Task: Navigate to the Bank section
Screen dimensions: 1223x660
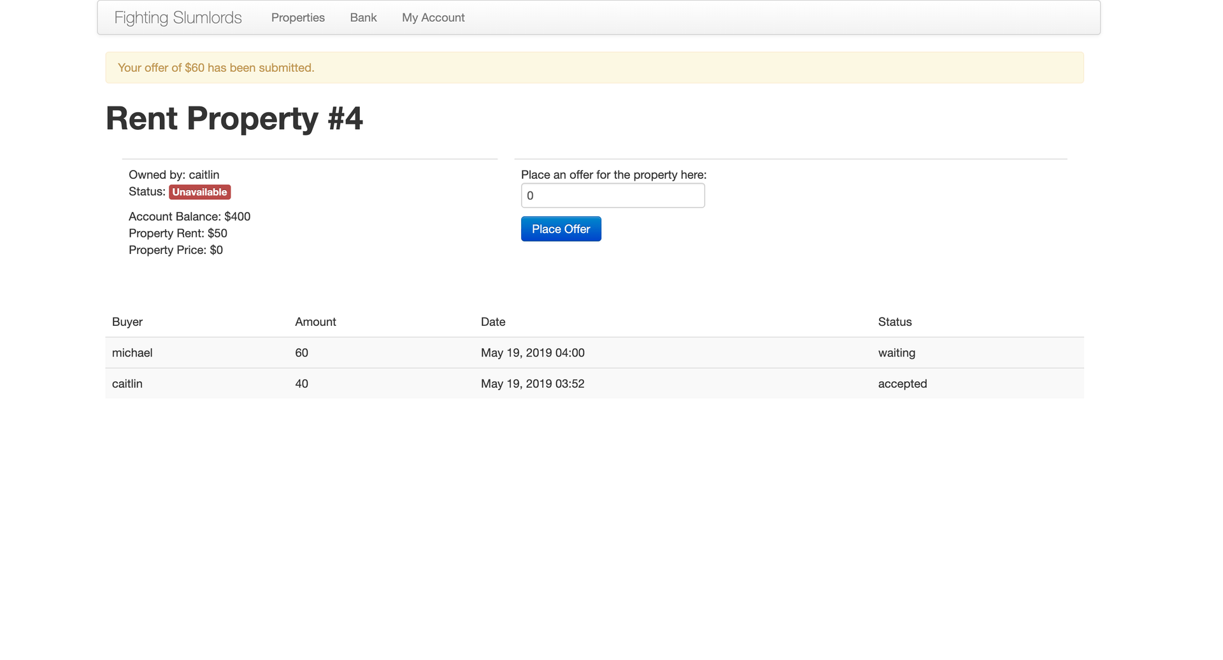Action: [x=362, y=17]
